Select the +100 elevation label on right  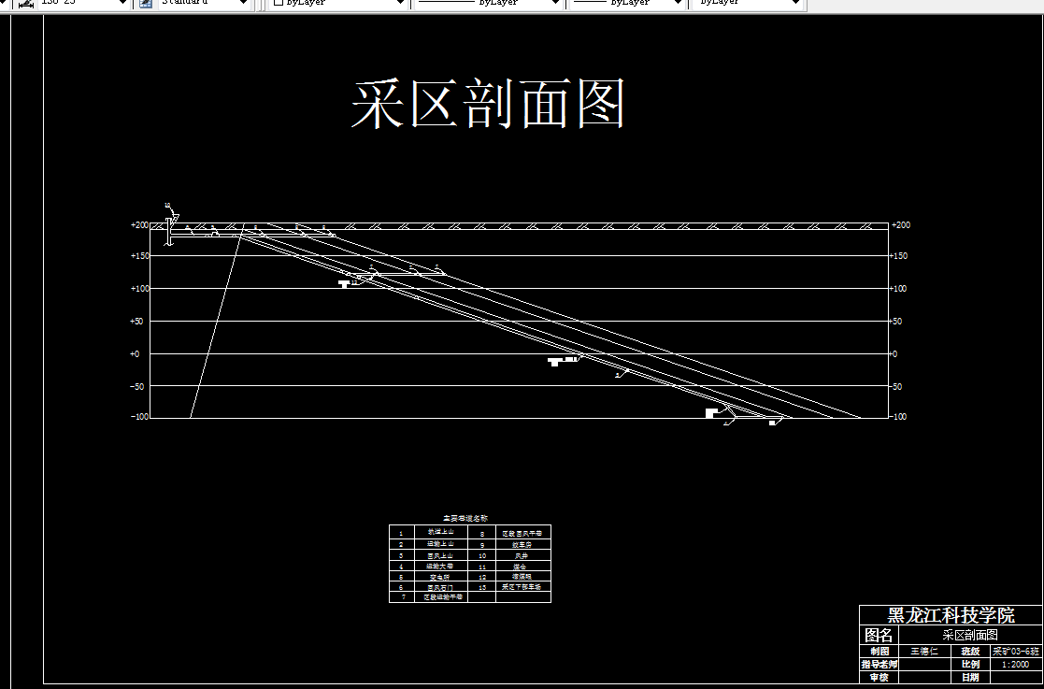(x=898, y=288)
